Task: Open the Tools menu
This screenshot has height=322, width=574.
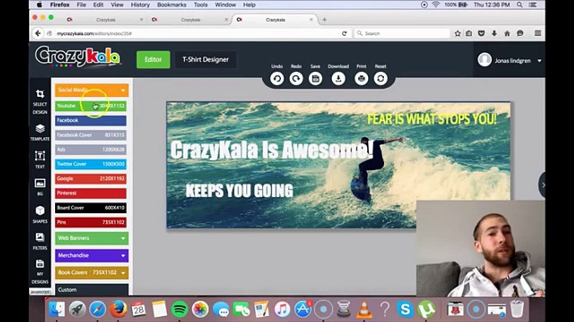Action: [200, 4]
